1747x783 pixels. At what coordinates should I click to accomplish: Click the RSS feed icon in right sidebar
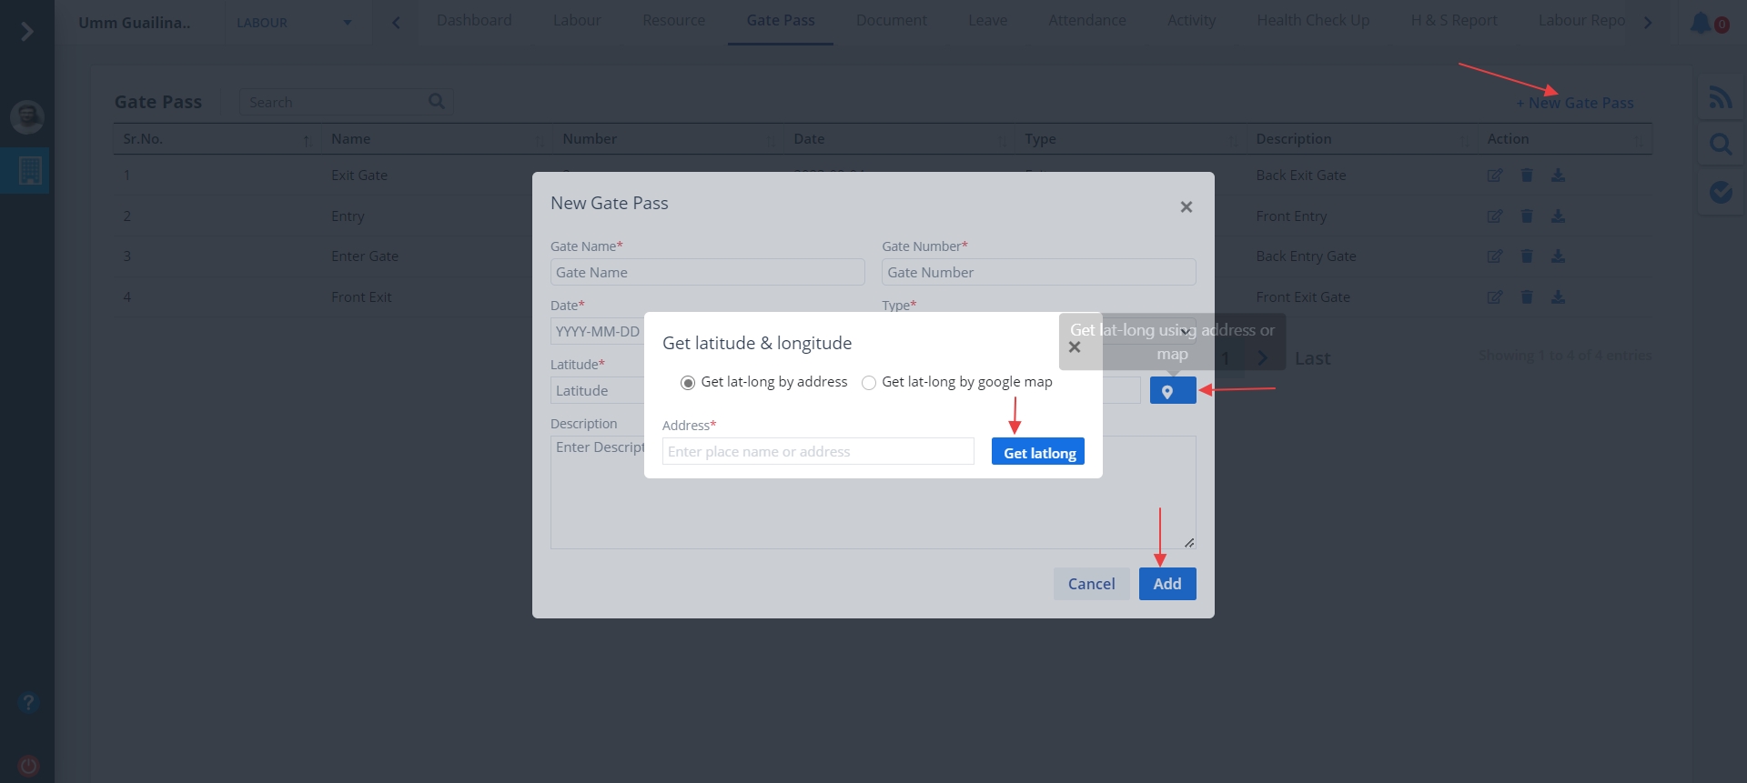coord(1720,97)
